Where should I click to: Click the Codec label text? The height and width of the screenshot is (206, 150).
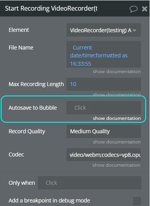[16, 154]
